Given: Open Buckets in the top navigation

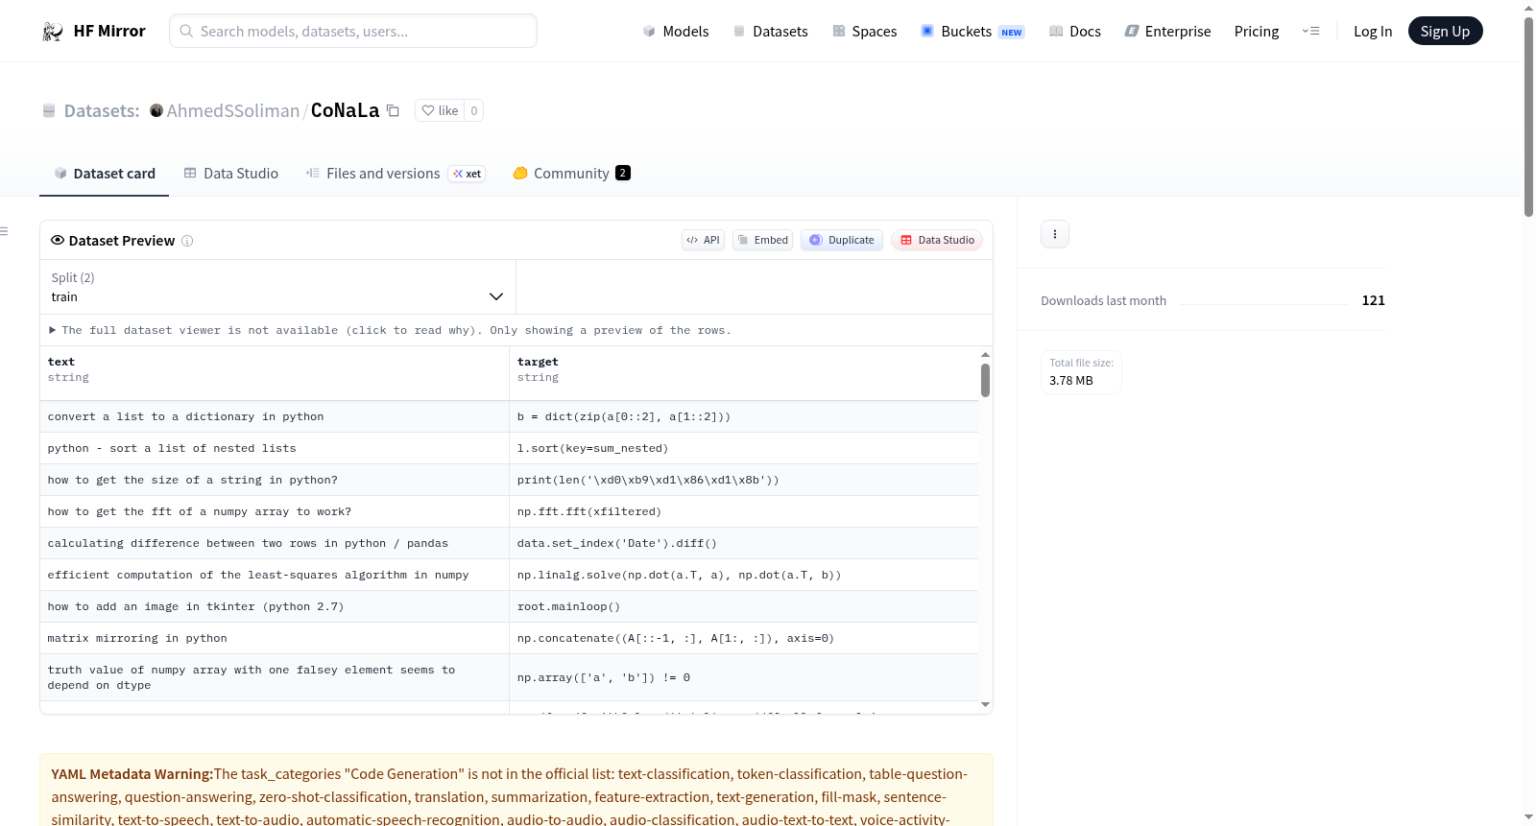Looking at the screenshot, I should click(972, 32).
